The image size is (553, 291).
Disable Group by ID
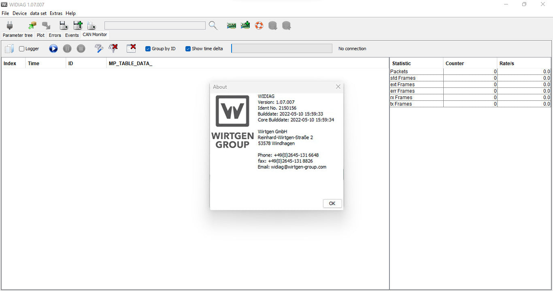pos(148,48)
